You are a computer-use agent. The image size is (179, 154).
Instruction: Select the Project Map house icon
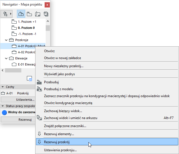[x=21, y=14]
